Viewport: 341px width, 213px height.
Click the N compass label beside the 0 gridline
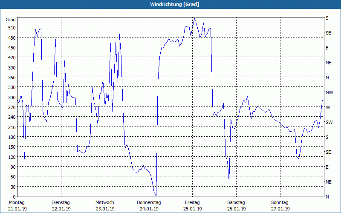327,197
